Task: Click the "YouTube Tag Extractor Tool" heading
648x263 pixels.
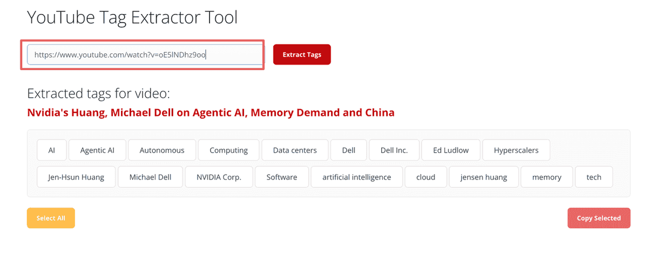Action: pos(132,17)
